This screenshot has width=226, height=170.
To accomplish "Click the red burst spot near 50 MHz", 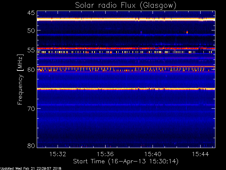I will click(187, 32).
